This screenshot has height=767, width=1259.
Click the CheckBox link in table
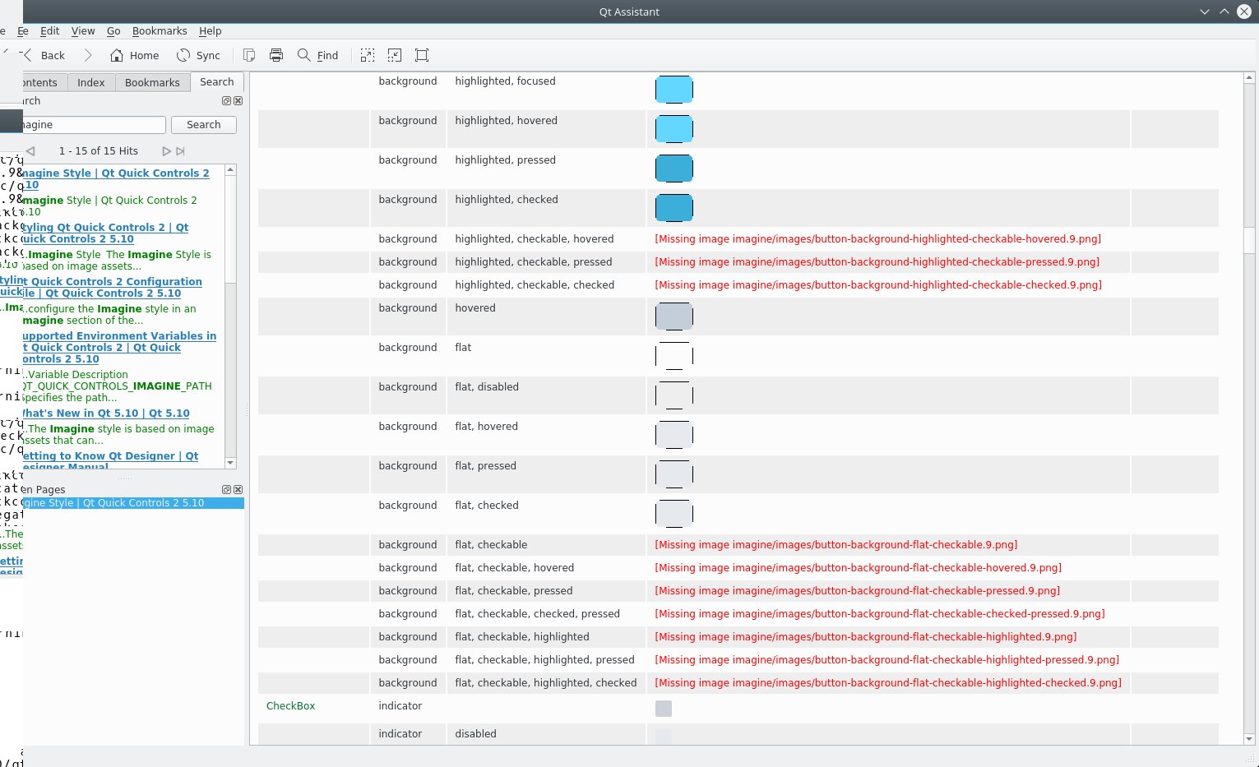(x=290, y=706)
